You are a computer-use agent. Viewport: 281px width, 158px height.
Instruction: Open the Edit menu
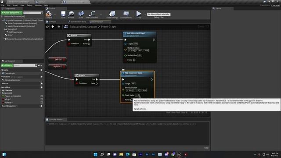pos(9,5)
